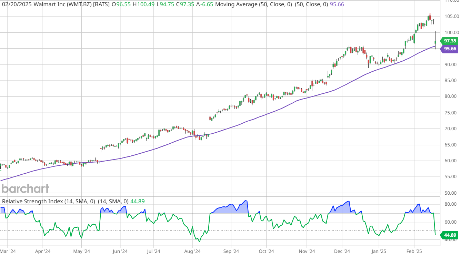The width and height of the screenshot is (461, 256).
Task: Click the 44.89 value in RSI header
Action: [137, 201]
